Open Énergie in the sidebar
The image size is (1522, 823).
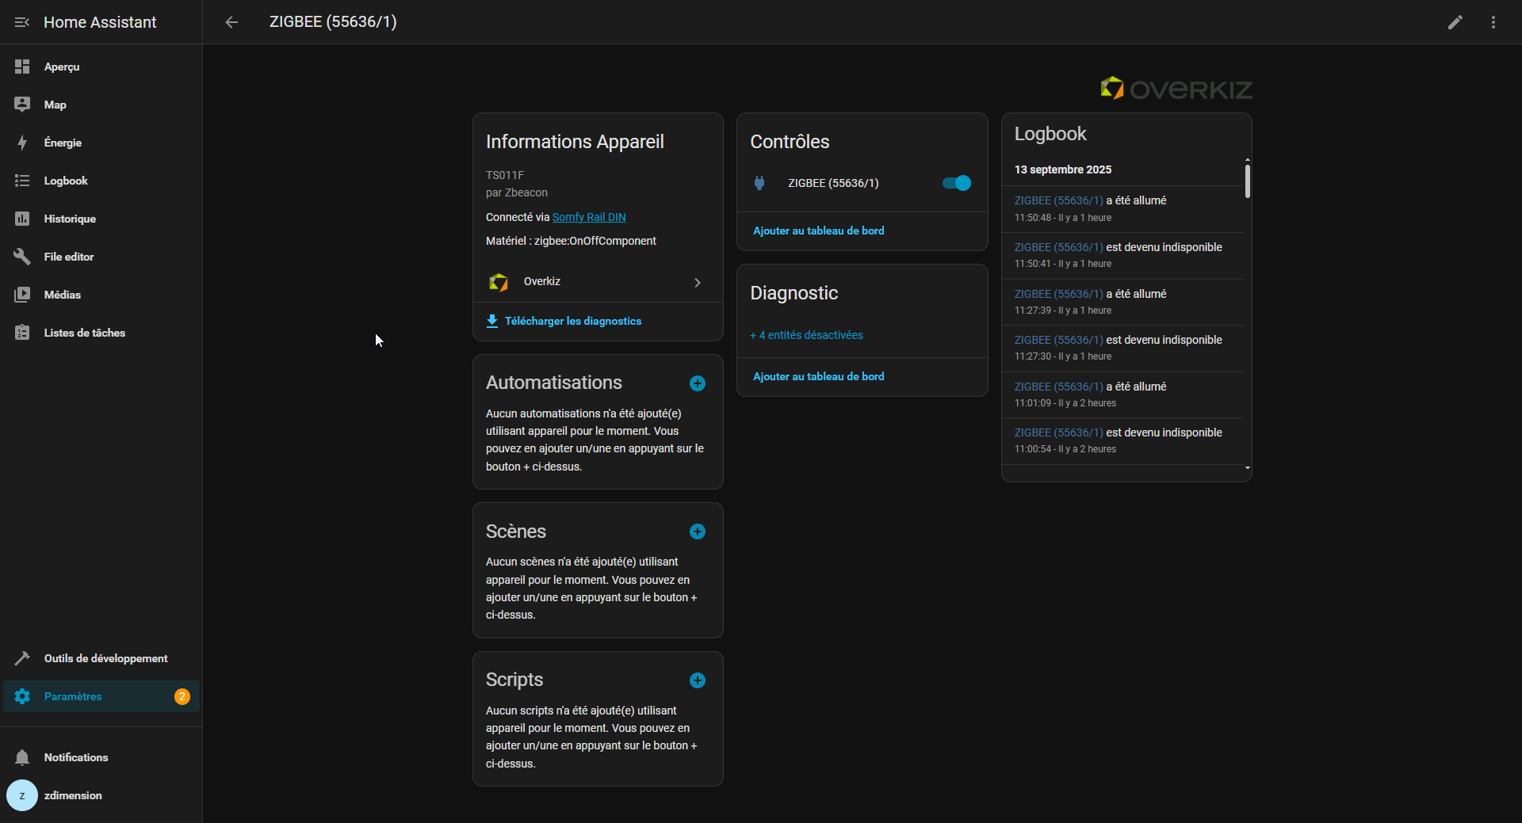63,143
